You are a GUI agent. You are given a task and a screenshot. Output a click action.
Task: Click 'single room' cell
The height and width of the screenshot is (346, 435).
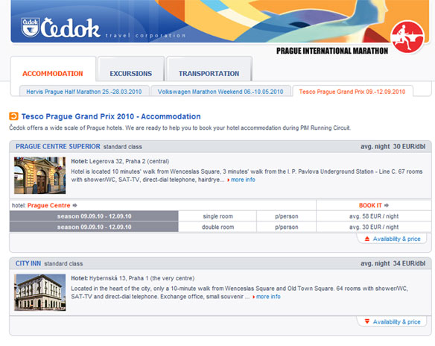click(x=217, y=216)
